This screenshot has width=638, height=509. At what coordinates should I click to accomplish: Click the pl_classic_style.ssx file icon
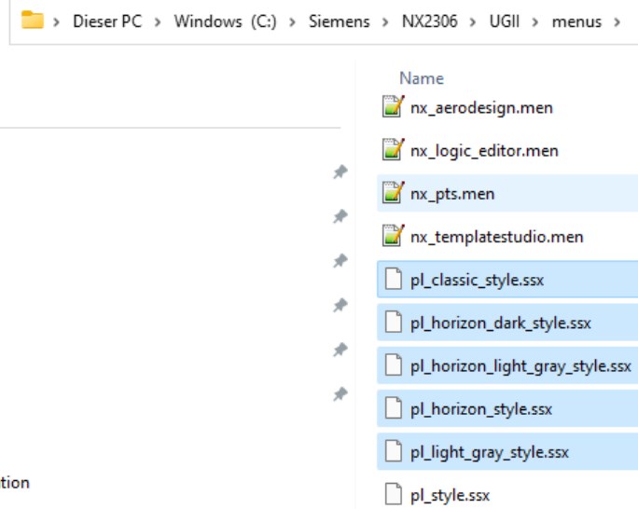[x=394, y=279]
